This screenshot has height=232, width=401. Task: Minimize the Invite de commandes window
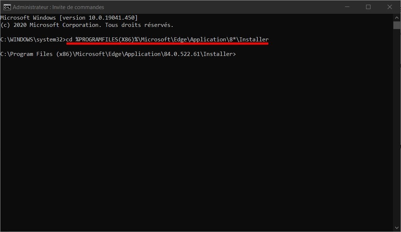pos(347,7)
